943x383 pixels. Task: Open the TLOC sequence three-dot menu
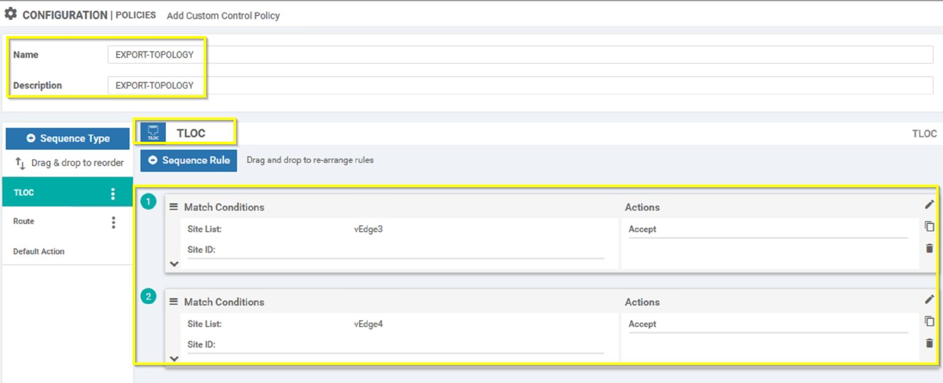click(113, 193)
